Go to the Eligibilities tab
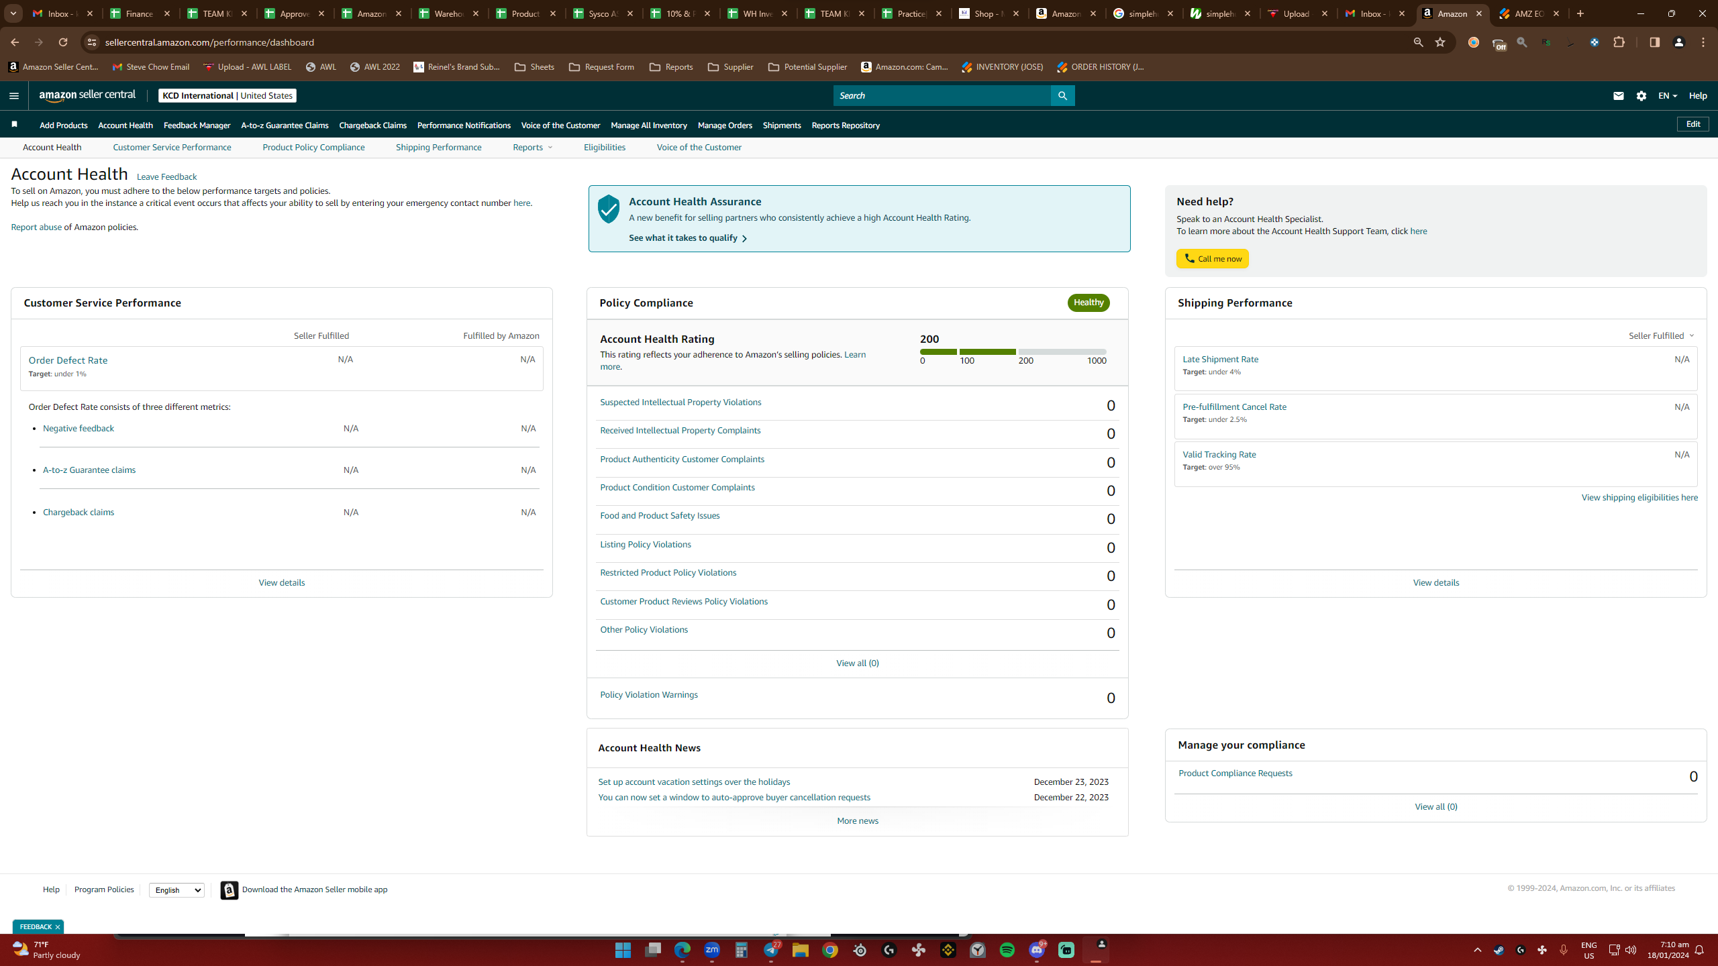The height and width of the screenshot is (966, 1718). 605,148
